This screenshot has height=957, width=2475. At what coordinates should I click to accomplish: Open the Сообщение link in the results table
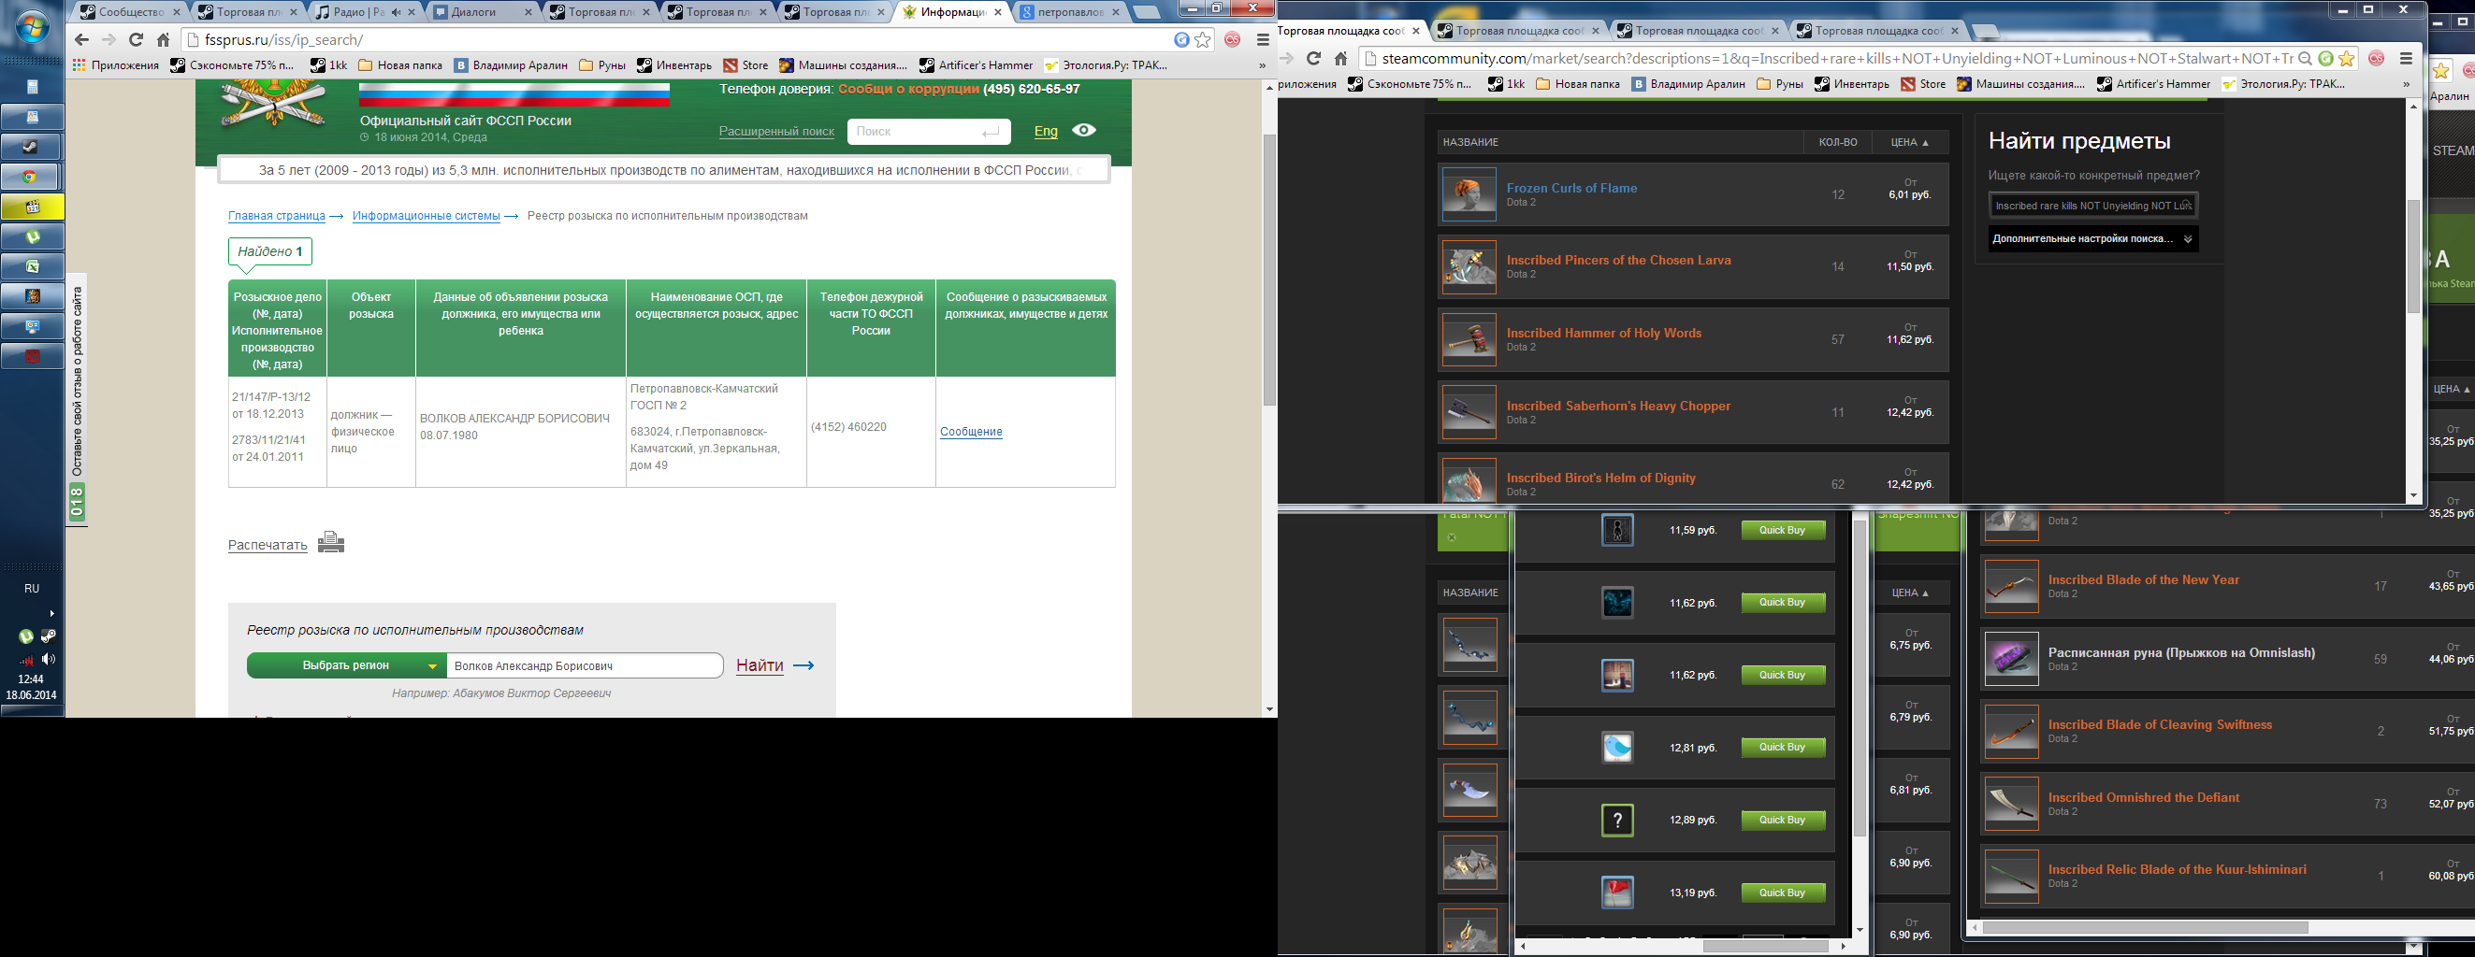coord(970,432)
